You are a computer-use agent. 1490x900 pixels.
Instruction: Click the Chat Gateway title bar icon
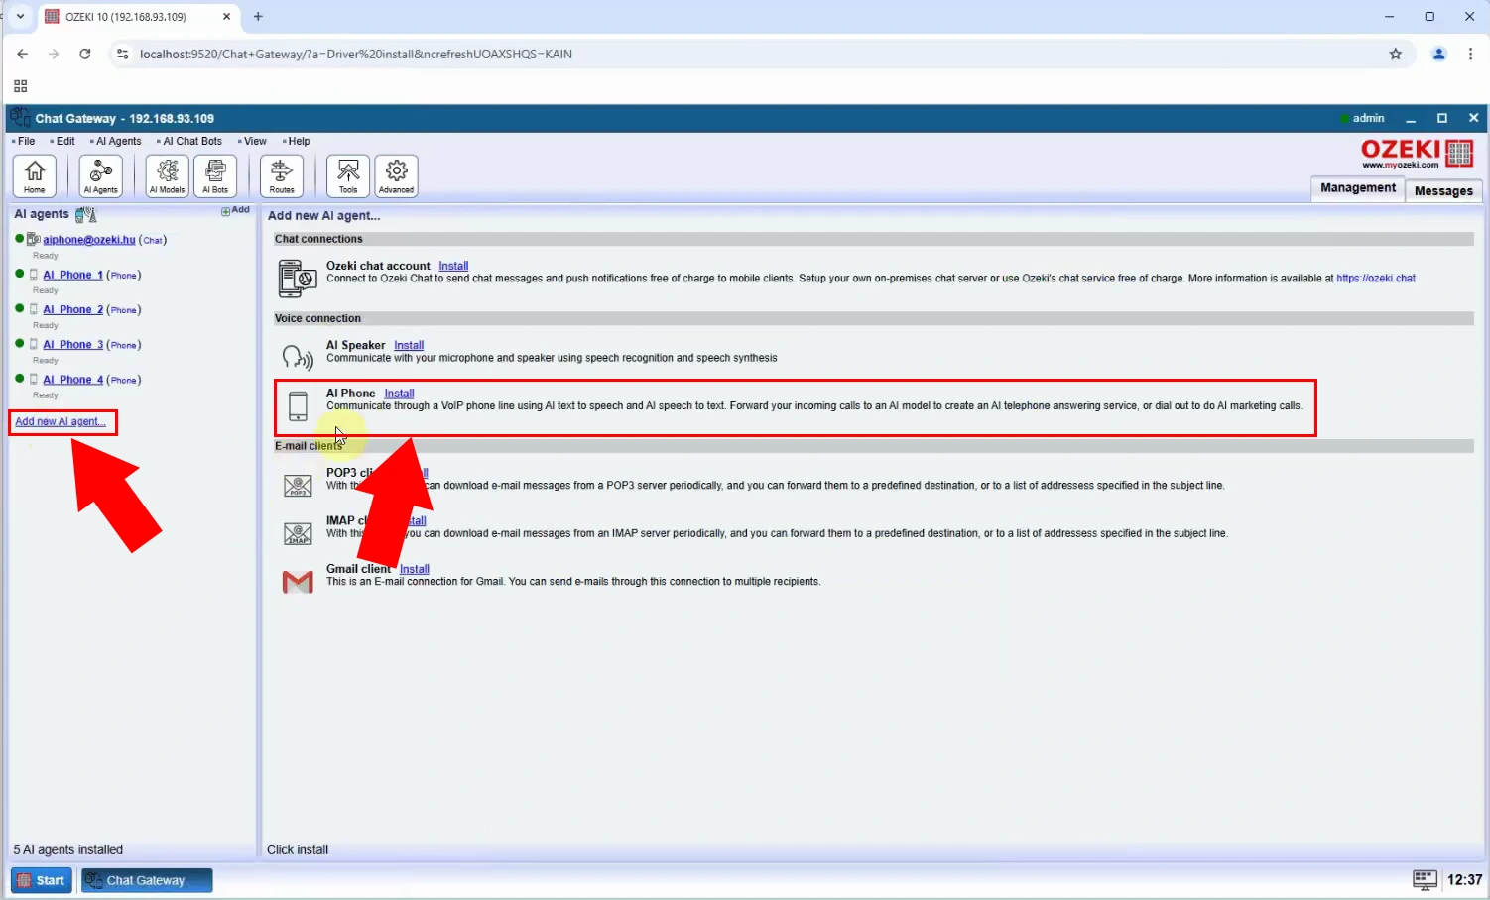(19, 118)
